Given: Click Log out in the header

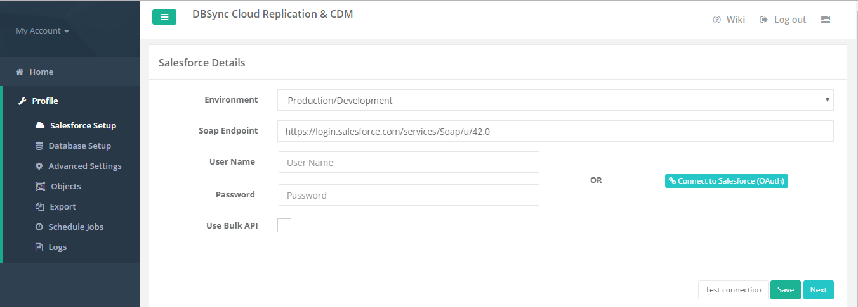Looking at the screenshot, I should point(783,20).
